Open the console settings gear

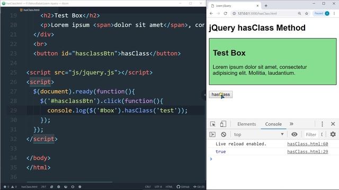coord(333,135)
